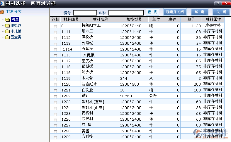Image resolution: width=231 pixels, height=142 pixels.
Task: Click the 规格型号 column header
Action: pyautogui.click(x=134, y=19)
